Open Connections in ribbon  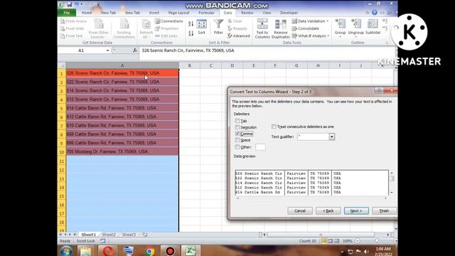pyautogui.click(x=169, y=21)
